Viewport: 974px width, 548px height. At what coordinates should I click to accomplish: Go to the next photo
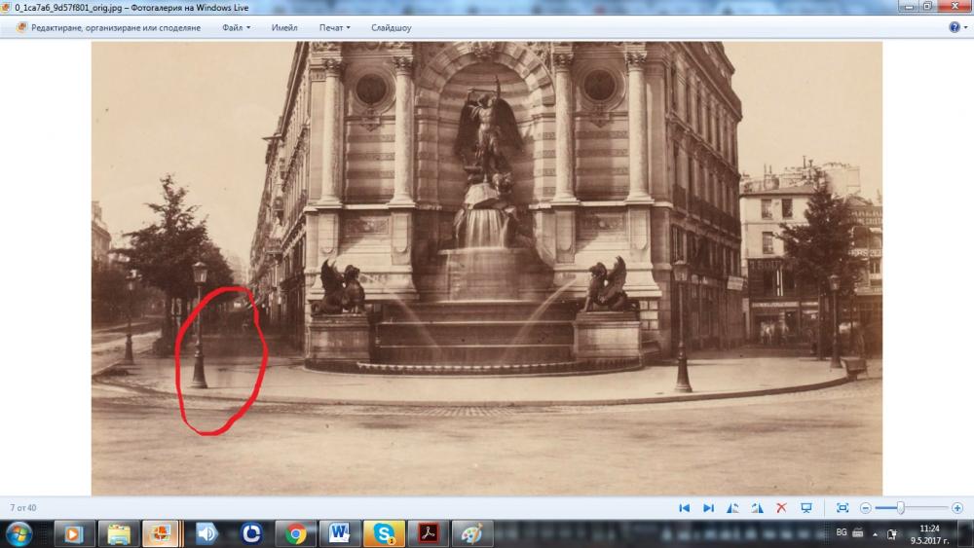708,508
